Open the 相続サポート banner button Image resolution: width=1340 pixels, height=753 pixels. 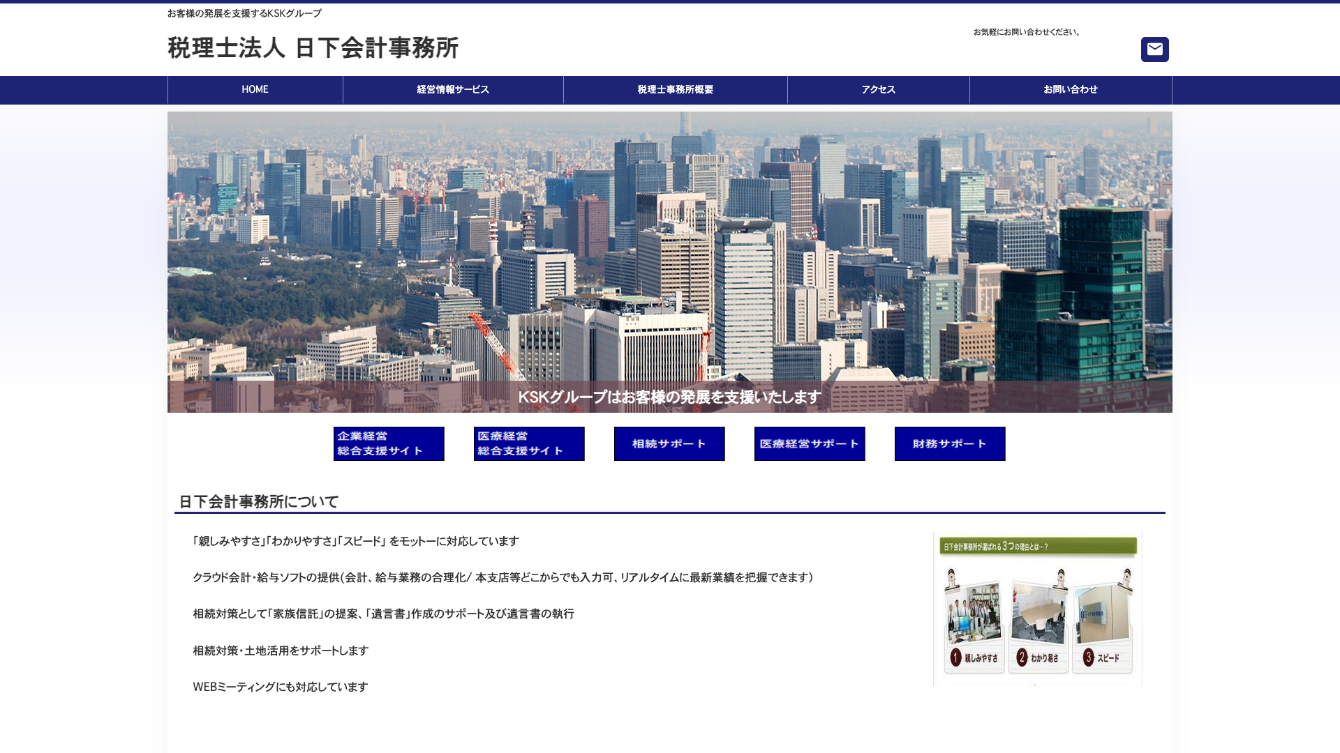669,444
